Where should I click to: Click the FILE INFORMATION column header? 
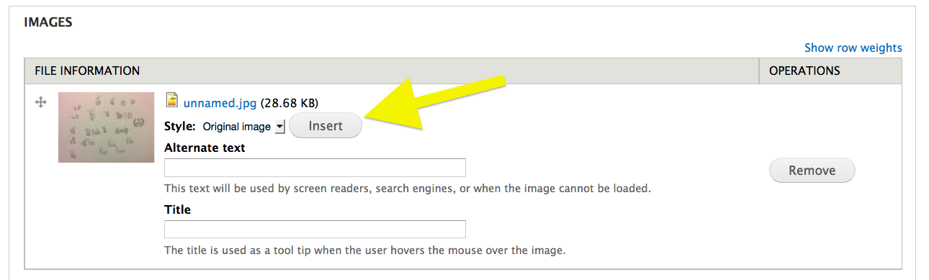87,71
